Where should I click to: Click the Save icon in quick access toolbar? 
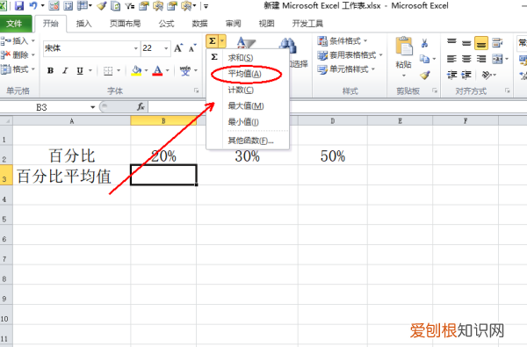[x=18, y=6]
